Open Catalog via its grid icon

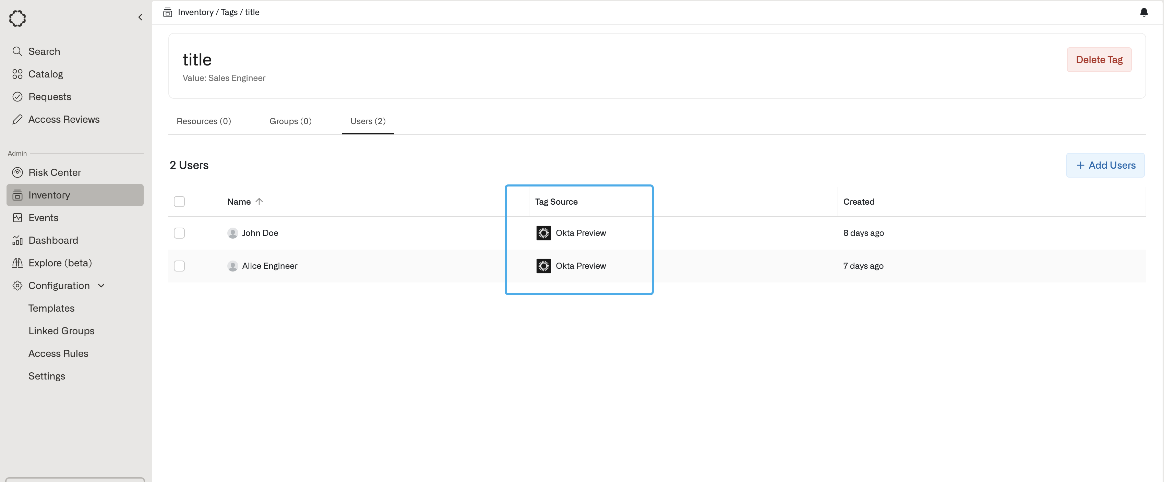[17, 74]
